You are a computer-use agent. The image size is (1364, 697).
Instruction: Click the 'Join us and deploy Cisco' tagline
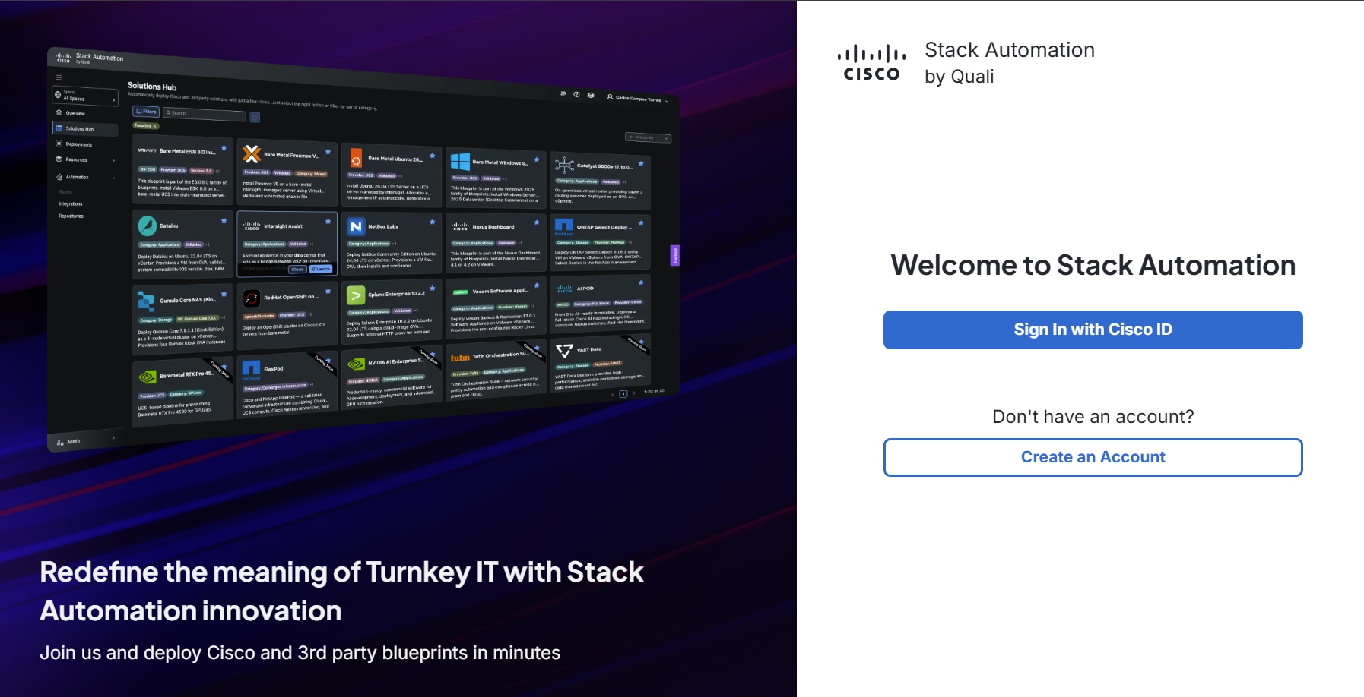click(x=300, y=653)
